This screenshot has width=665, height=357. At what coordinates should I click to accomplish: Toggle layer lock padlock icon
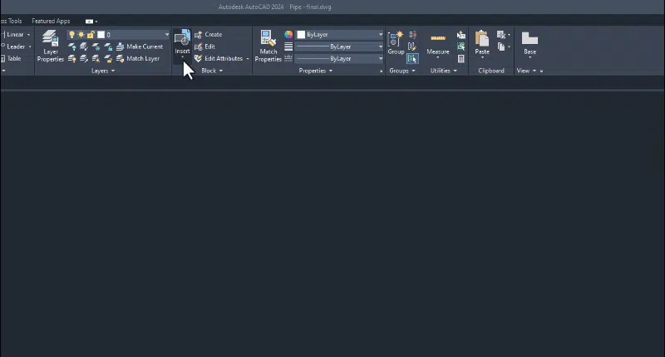click(x=91, y=35)
